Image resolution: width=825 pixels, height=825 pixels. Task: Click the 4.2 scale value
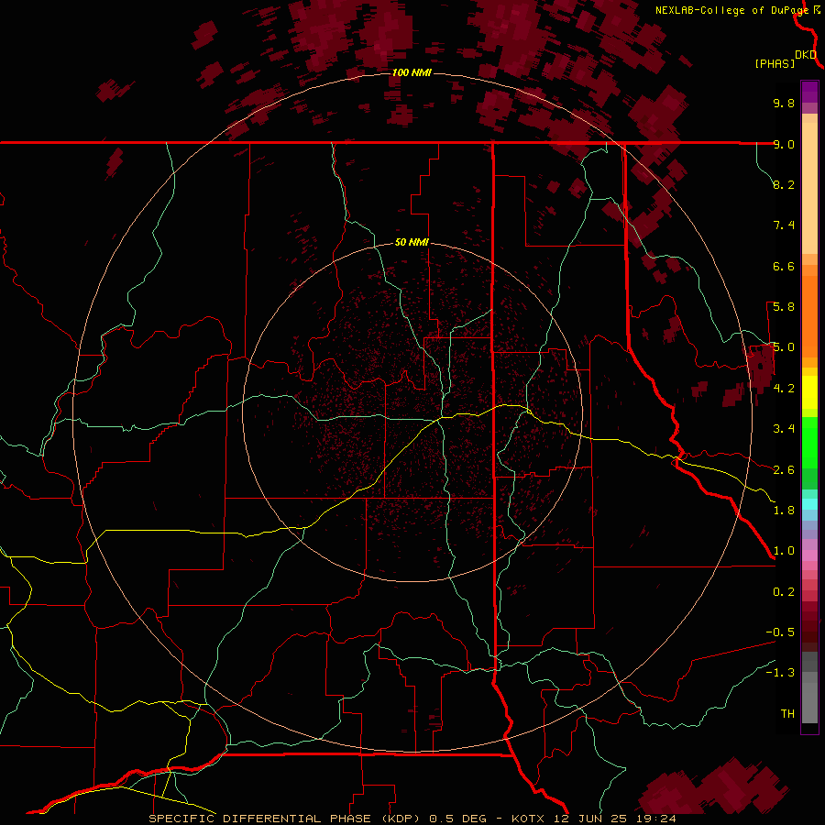tap(784, 389)
